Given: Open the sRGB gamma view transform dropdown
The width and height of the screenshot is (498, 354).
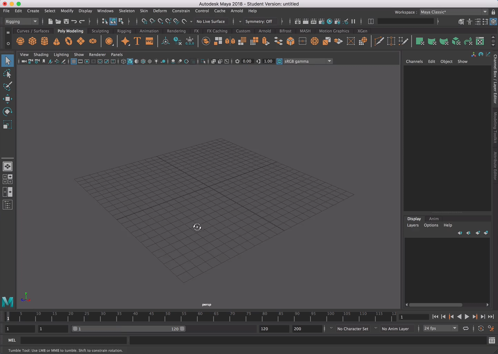Looking at the screenshot, I should [329, 61].
